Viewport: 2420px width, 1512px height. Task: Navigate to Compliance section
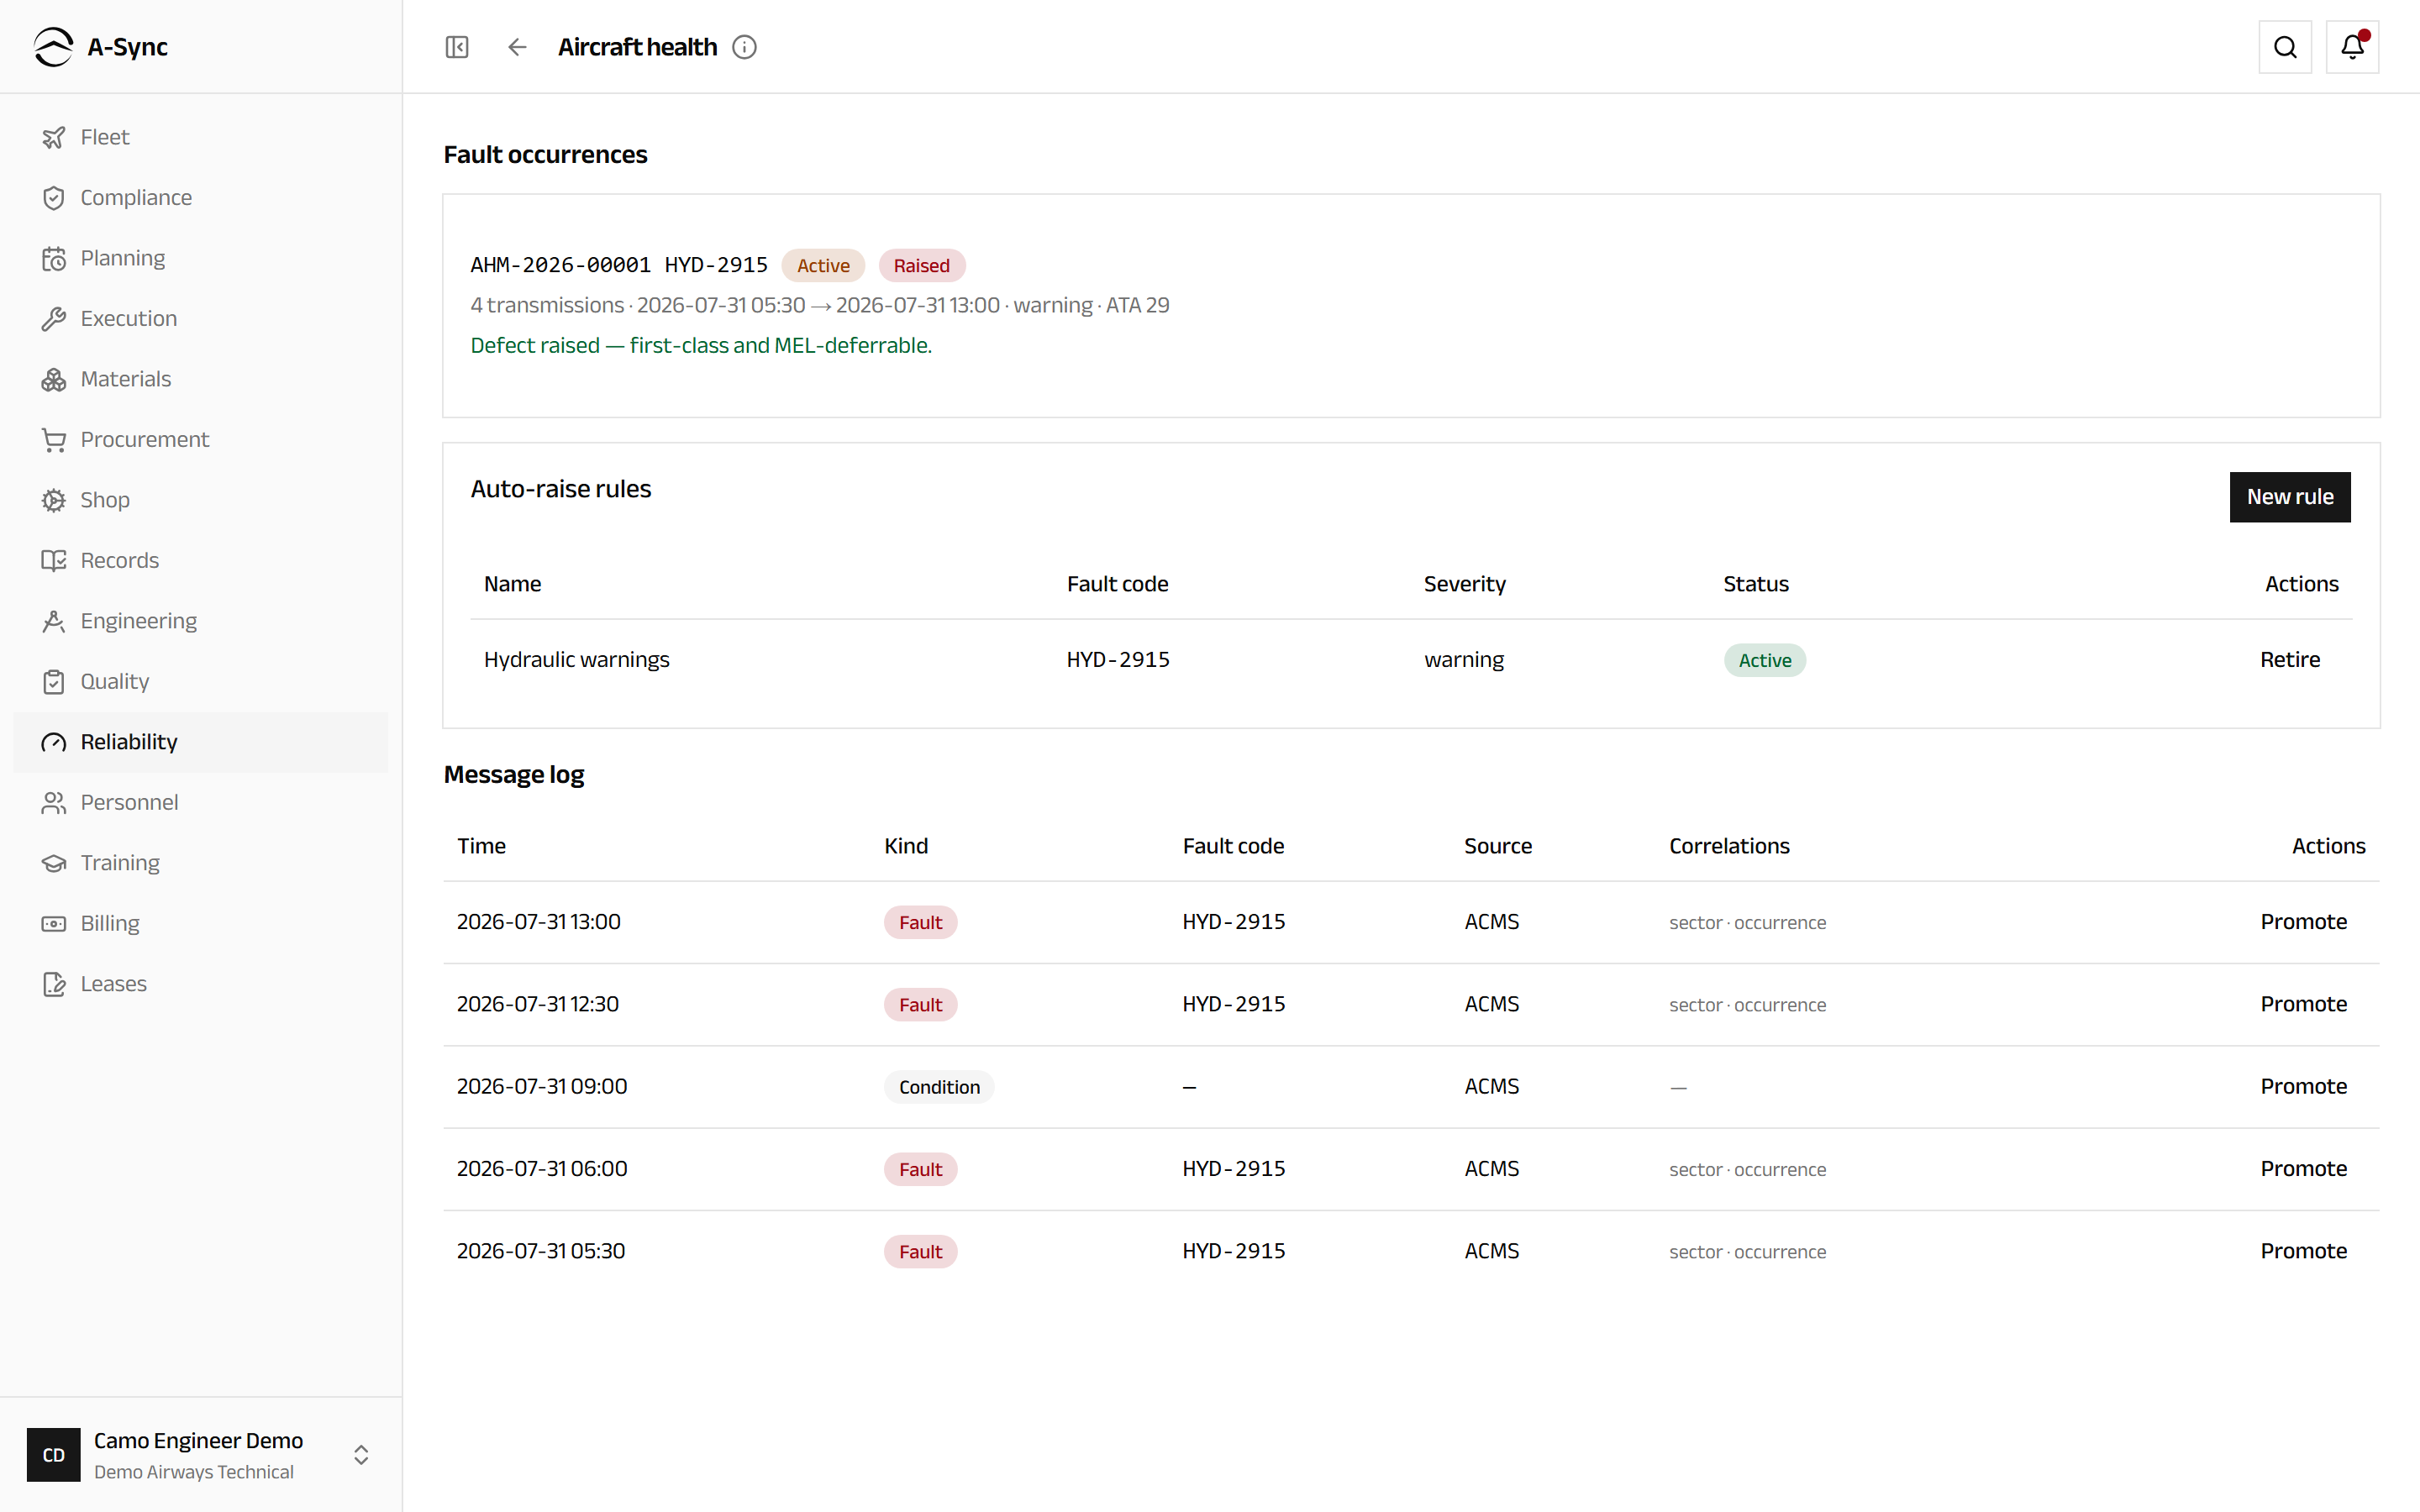click(x=200, y=198)
